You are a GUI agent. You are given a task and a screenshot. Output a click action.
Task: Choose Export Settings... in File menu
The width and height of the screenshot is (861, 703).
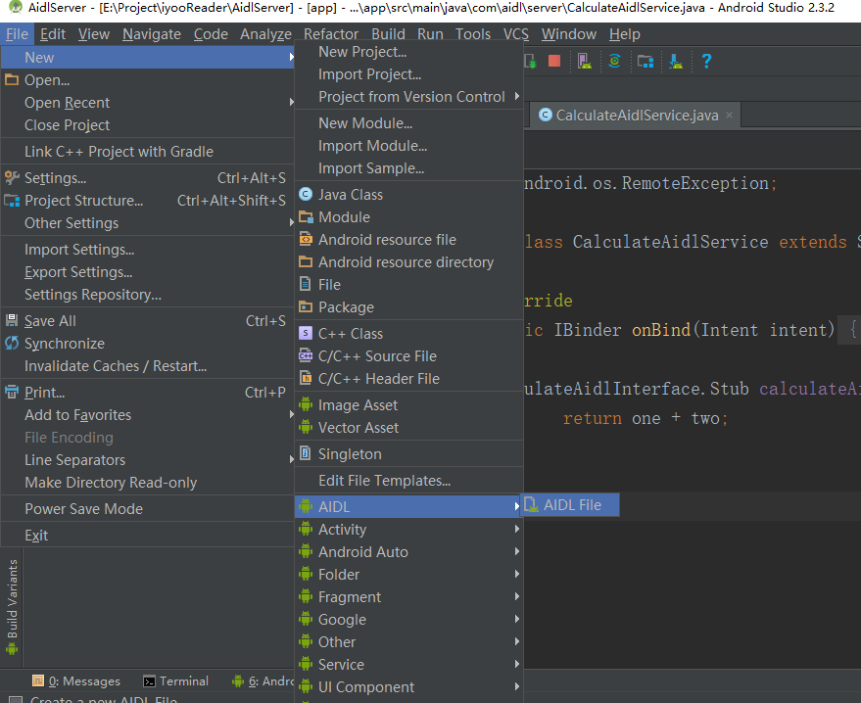tap(147, 271)
